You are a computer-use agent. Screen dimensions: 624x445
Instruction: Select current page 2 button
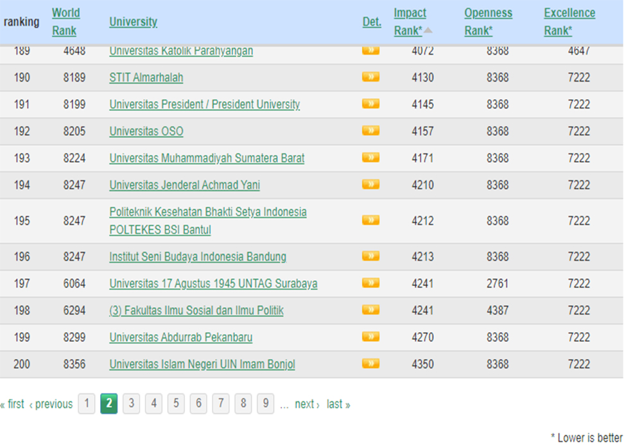108,404
